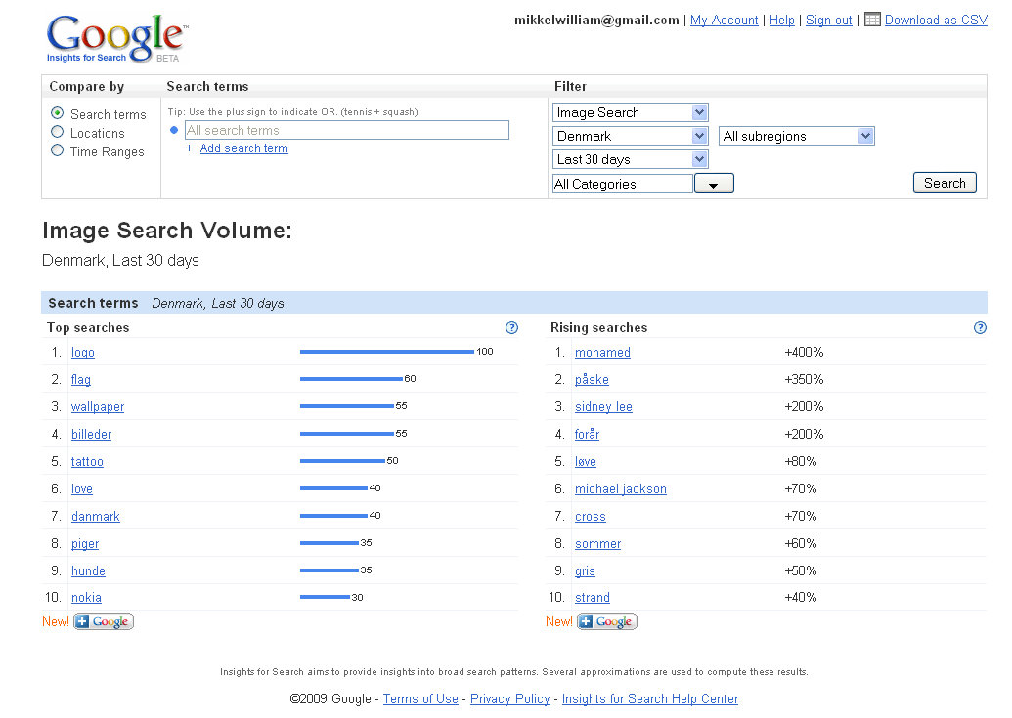Click the Sign out link
The image size is (1012, 718).
[x=829, y=20]
